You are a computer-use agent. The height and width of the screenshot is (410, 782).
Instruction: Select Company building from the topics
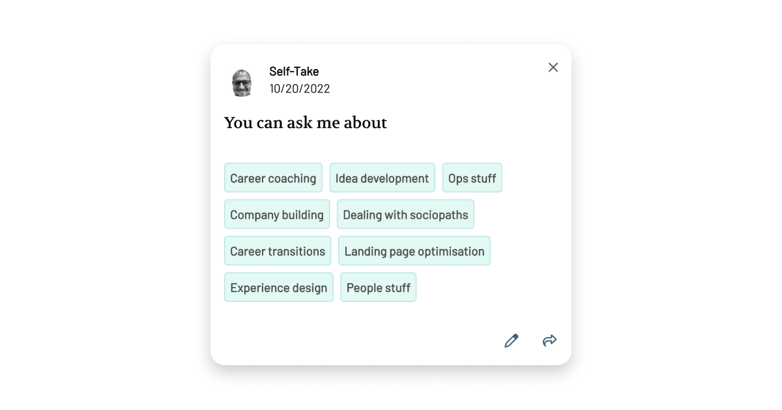276,214
